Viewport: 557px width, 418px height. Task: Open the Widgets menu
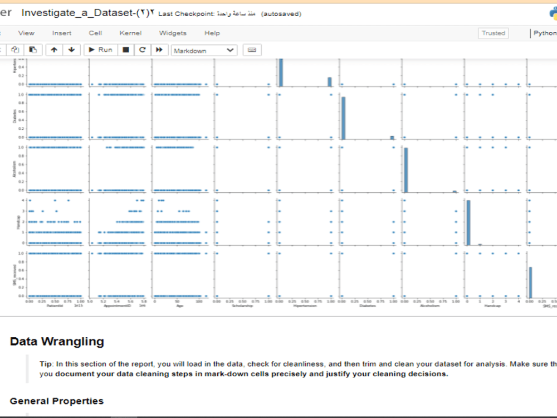click(172, 33)
